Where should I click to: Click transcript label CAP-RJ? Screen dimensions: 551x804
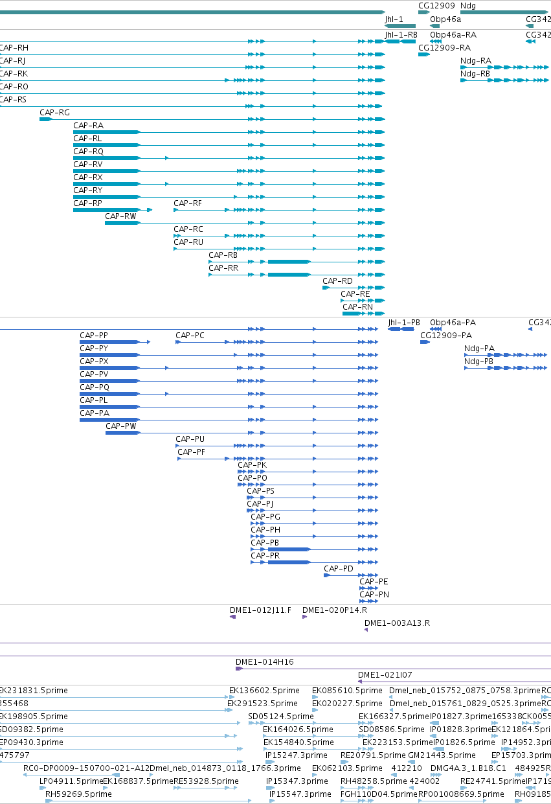tap(12, 61)
